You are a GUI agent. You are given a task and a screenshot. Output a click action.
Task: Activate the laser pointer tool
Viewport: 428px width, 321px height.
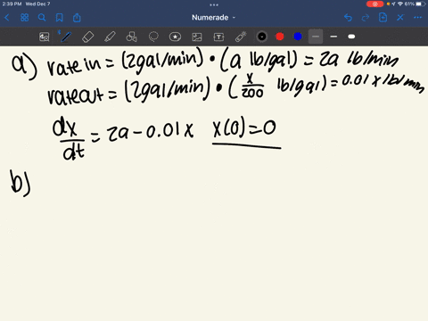point(241,37)
